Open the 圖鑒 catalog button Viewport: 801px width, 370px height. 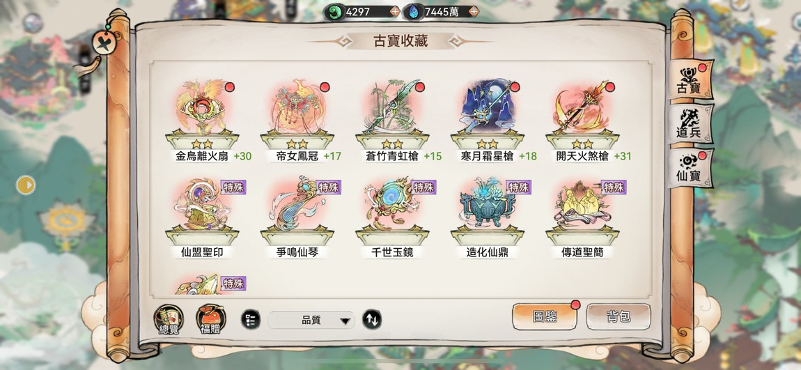(x=545, y=317)
